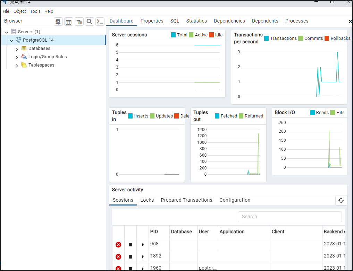Select the PostgreSQL 14 server row
The height and width of the screenshot is (271, 353).
tap(53, 40)
